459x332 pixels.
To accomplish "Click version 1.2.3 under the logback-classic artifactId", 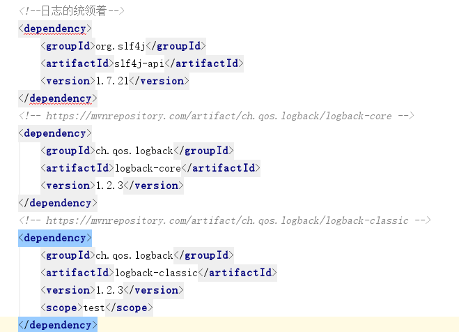I will 109,290.
